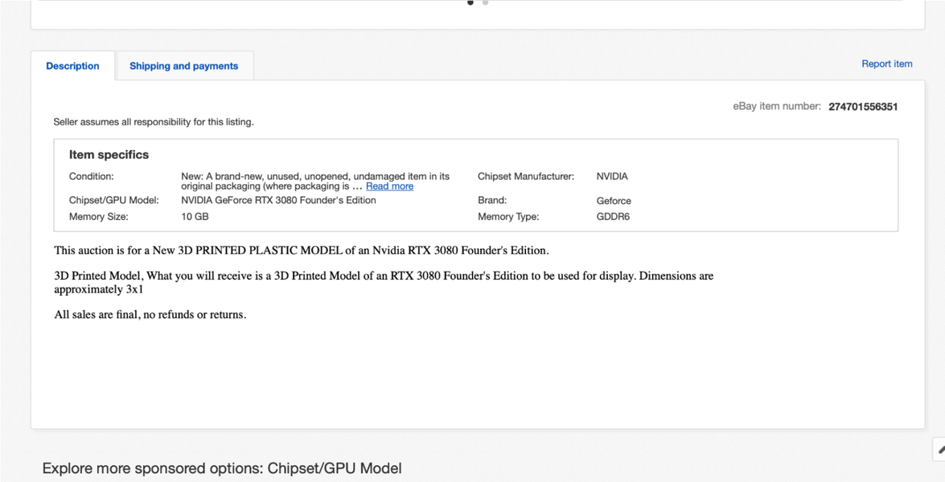This screenshot has width=945, height=482.
Task: Click the "Seller assumes all responsibility" notice
Action: 153,122
